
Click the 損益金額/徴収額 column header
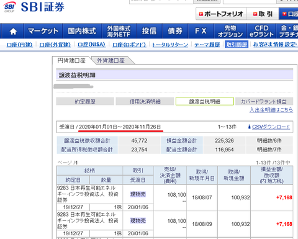(x=272, y=175)
